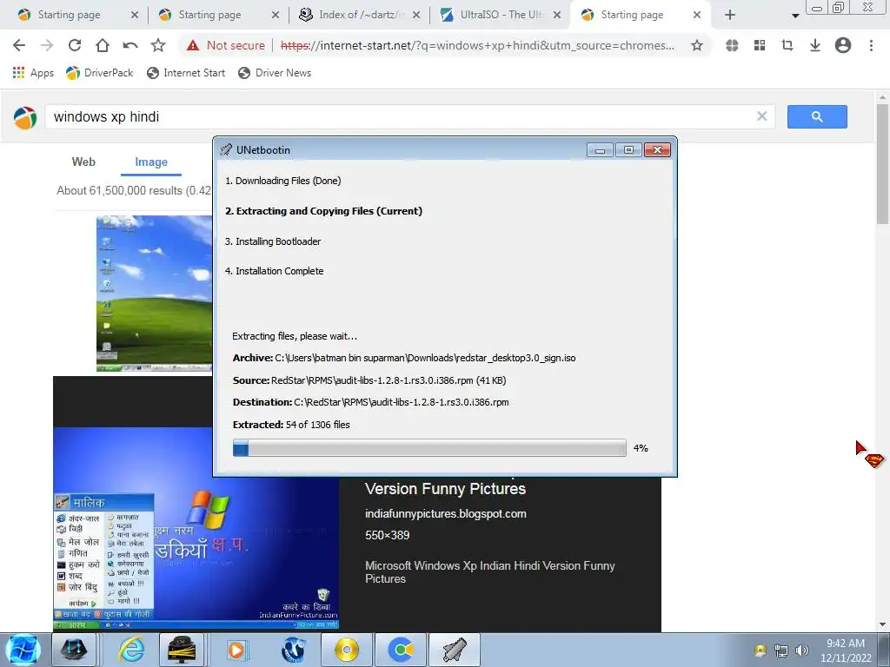Click the UNetbootin extraction progress bar

[x=429, y=447]
